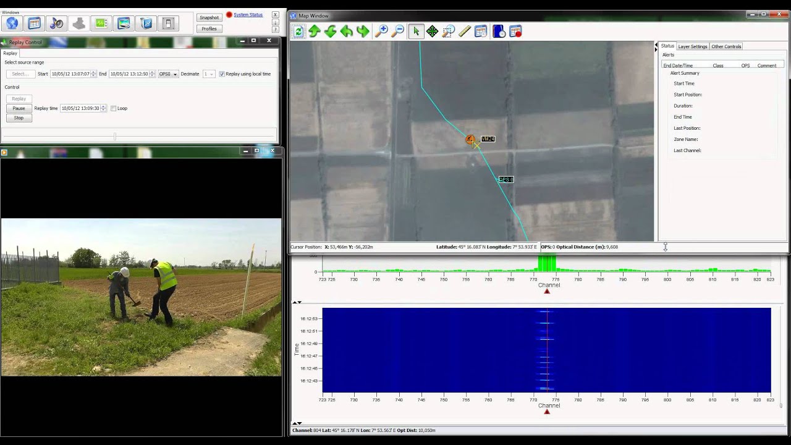This screenshot has width=791, height=445.
Task: Select the zoom-to-area tool
Action: pyautogui.click(x=449, y=31)
